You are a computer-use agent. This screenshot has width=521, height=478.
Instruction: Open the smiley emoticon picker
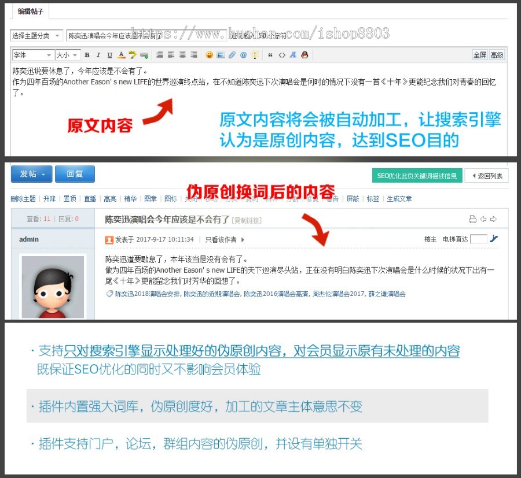[x=210, y=55]
